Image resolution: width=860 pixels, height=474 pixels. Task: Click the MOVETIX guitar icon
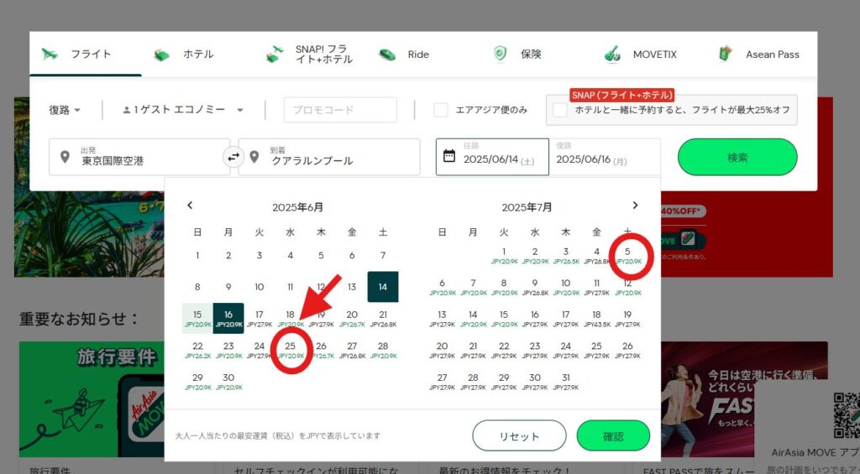coord(612,55)
